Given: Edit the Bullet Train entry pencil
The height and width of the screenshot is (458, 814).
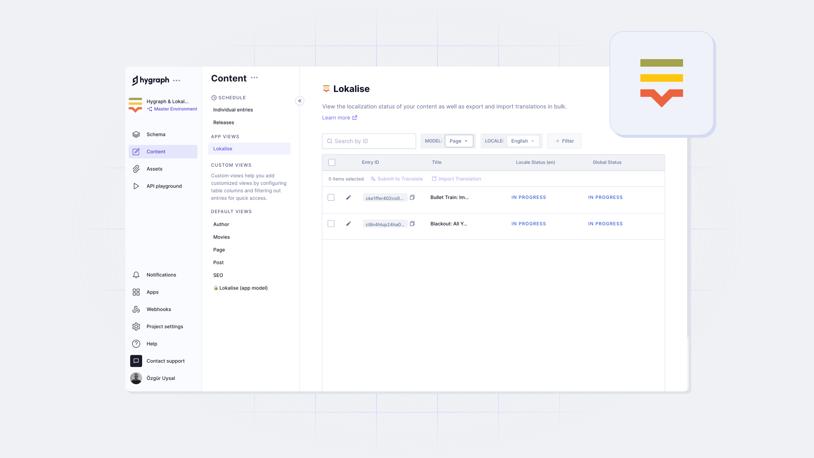Looking at the screenshot, I should pyautogui.click(x=348, y=197).
